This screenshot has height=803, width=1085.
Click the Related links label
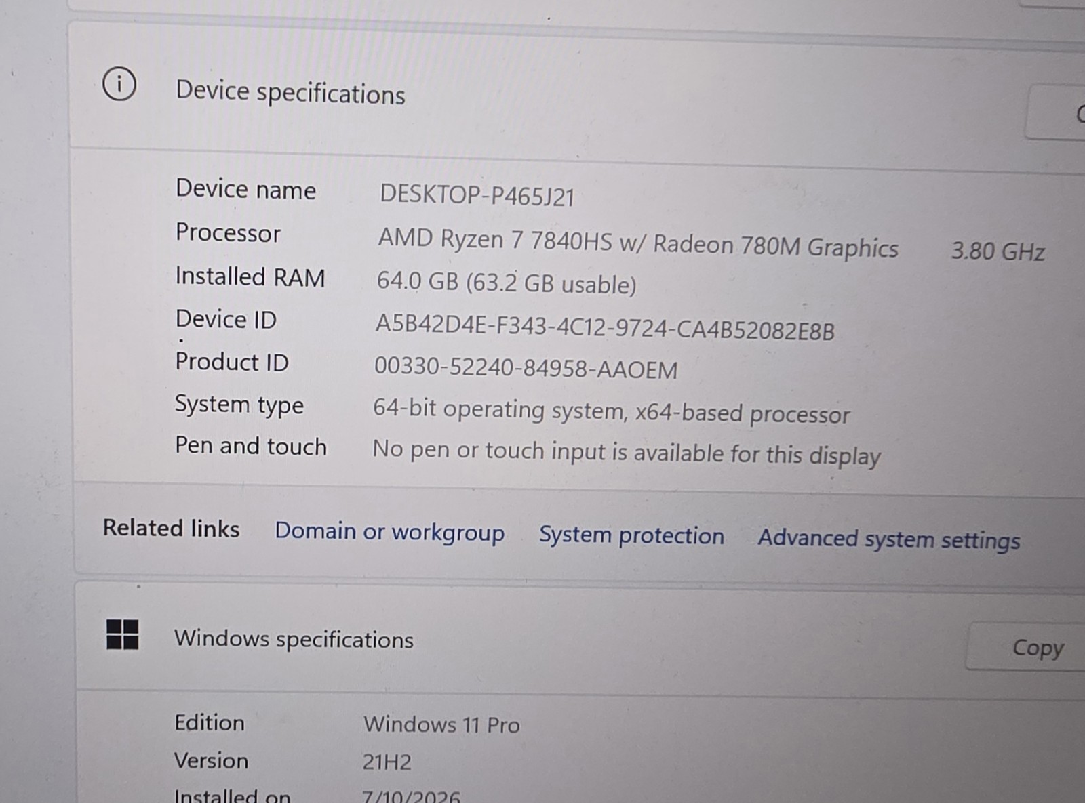pyautogui.click(x=171, y=528)
